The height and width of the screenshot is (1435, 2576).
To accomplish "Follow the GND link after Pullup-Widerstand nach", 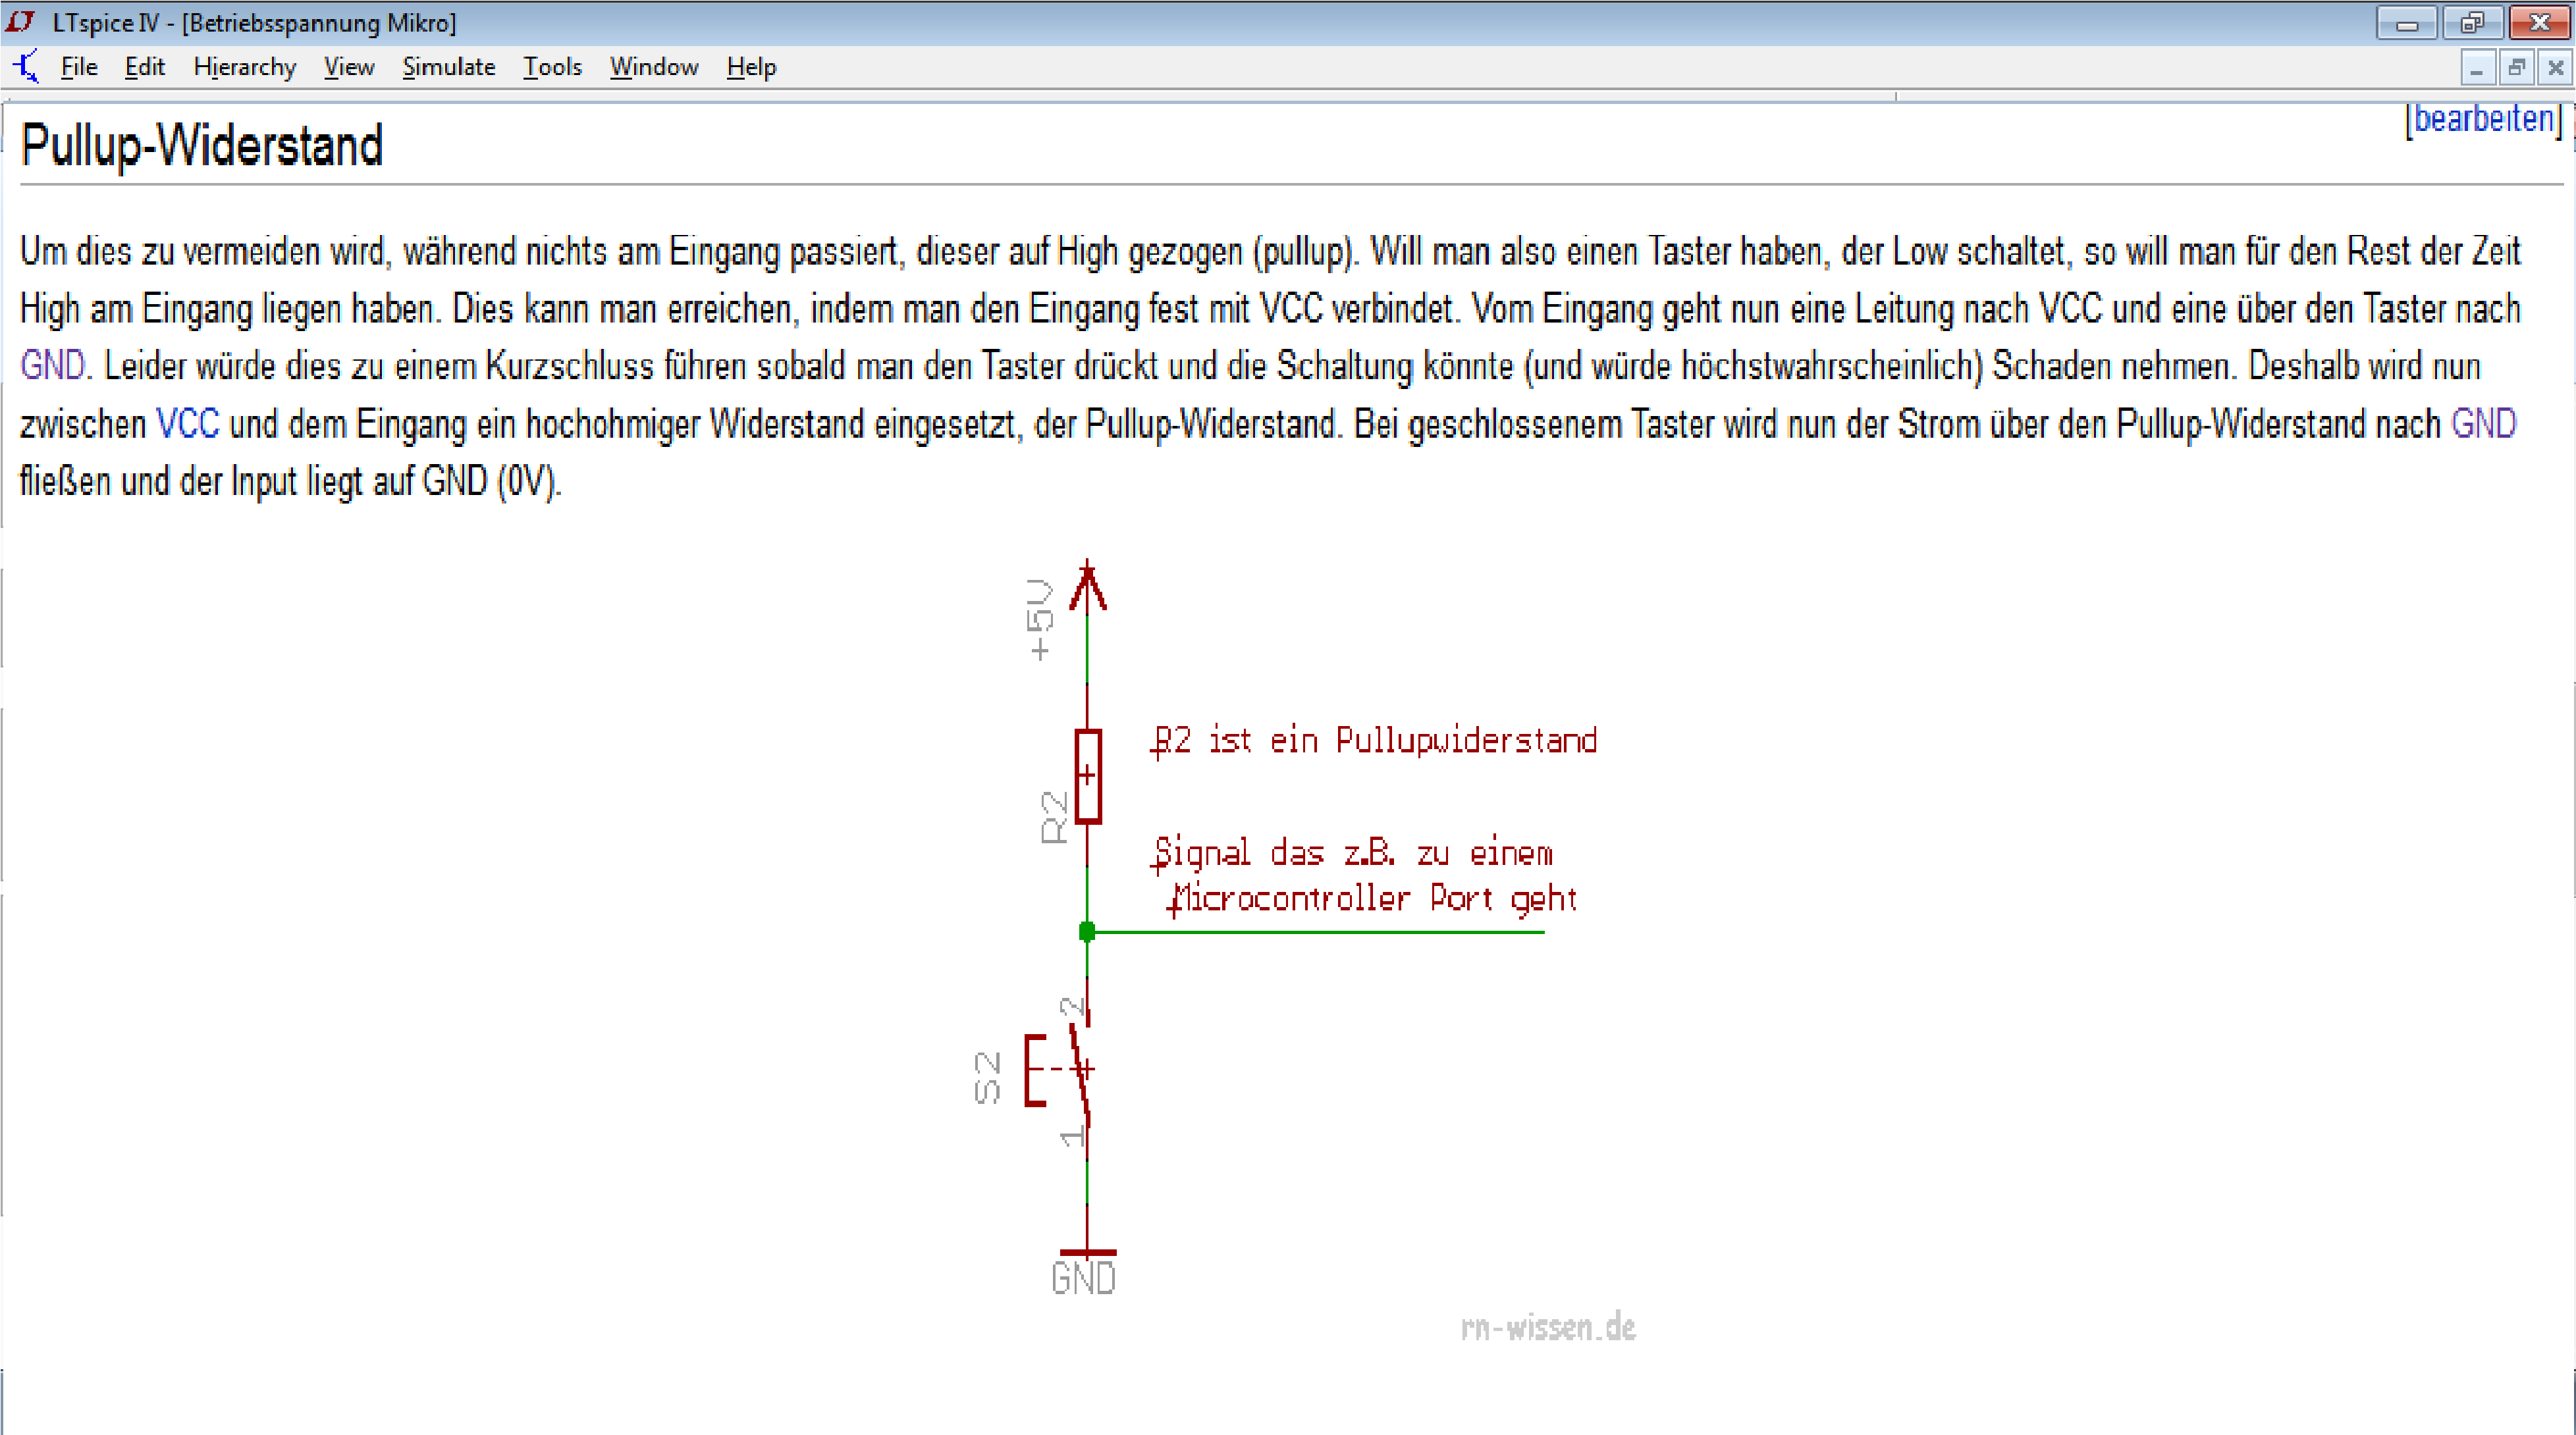I will [x=2484, y=424].
